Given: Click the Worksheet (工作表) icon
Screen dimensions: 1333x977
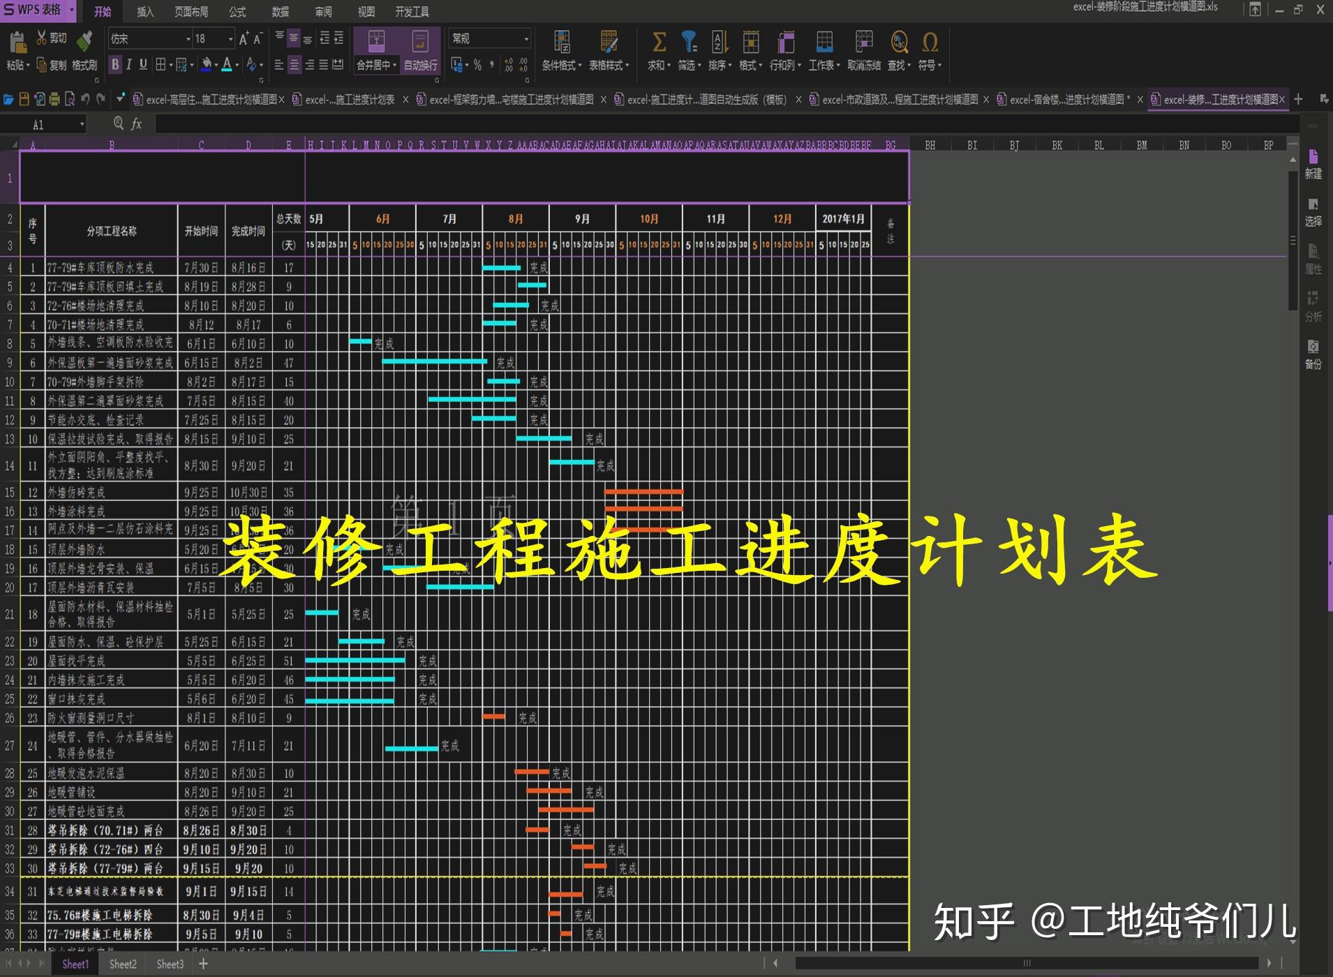Looking at the screenshot, I should point(824,42).
